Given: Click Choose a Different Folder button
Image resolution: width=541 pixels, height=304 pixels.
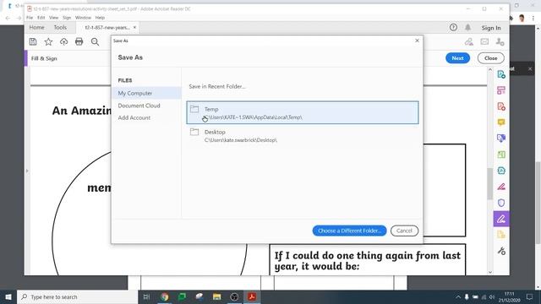Looking at the screenshot, I should click(x=349, y=231).
